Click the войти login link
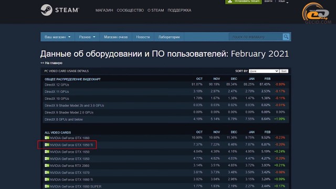 pos(268,1)
